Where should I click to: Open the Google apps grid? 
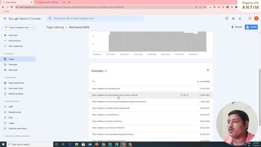(250, 18)
